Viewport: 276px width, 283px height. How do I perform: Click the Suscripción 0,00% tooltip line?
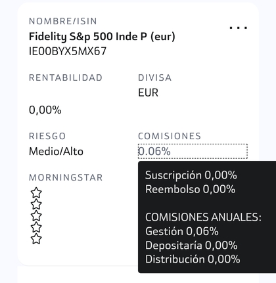click(x=191, y=175)
